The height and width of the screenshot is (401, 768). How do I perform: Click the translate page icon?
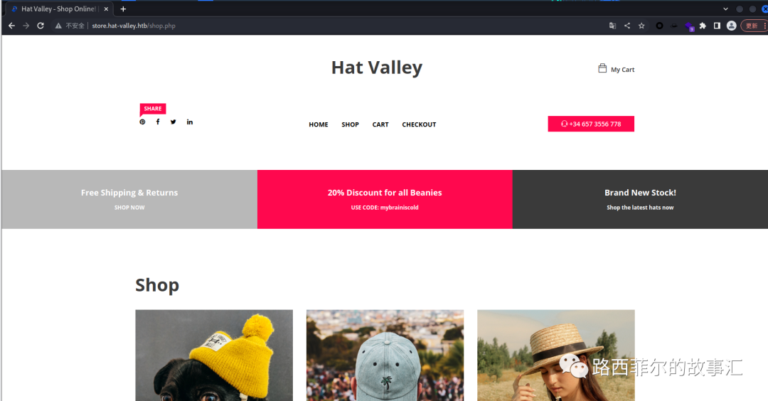click(x=612, y=26)
